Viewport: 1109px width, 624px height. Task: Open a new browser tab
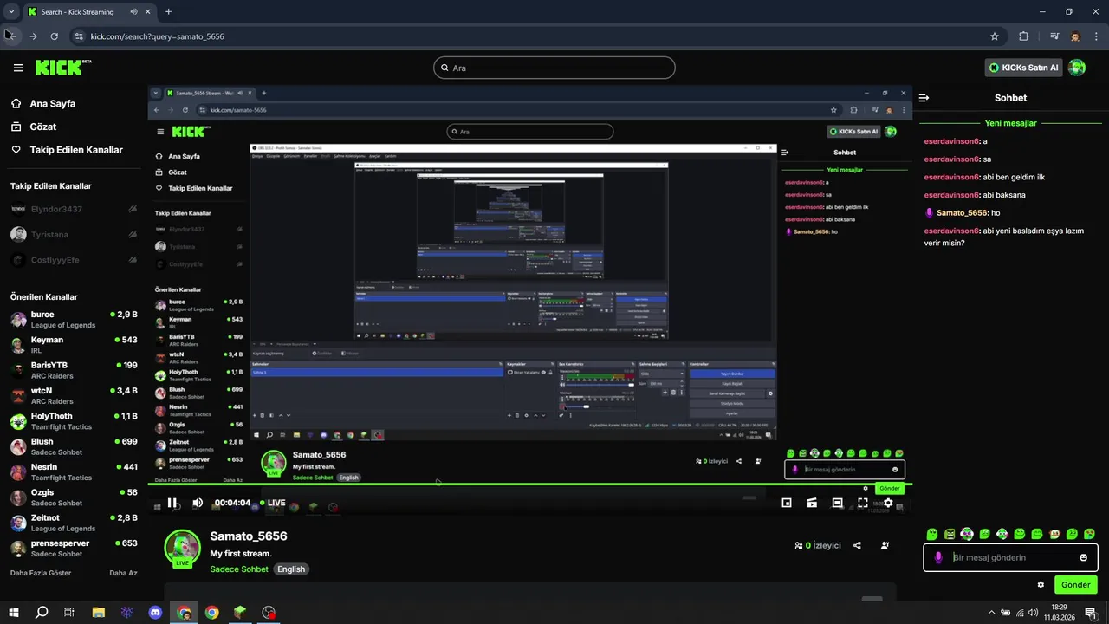(x=168, y=12)
